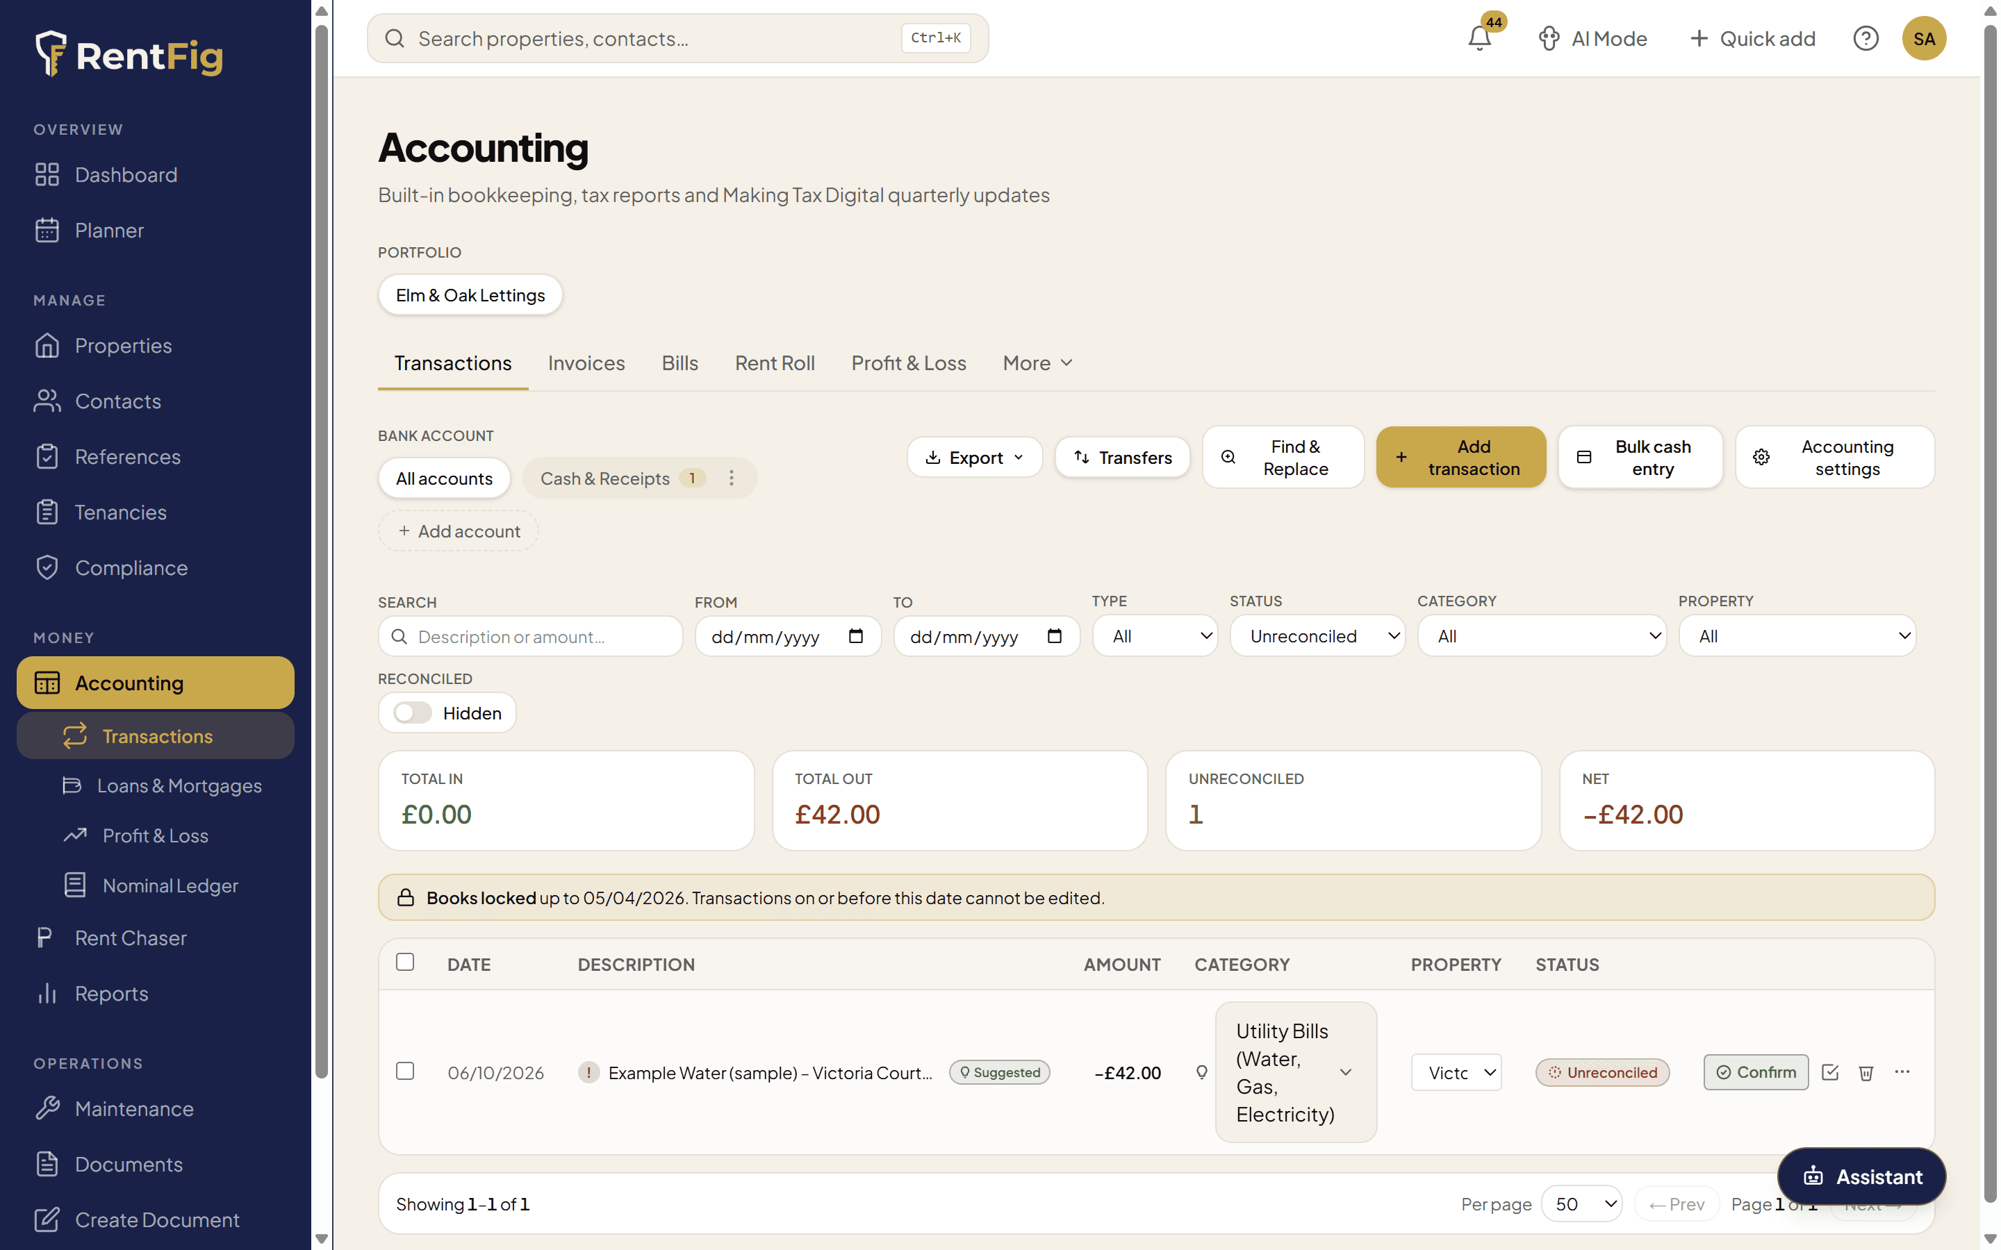The width and height of the screenshot is (2001, 1250).
Task: Open Find & Replace
Action: pos(1283,457)
